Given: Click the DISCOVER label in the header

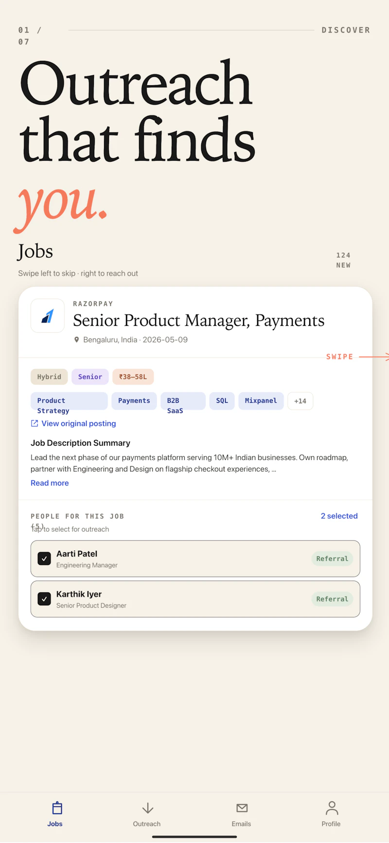Looking at the screenshot, I should pos(346,30).
